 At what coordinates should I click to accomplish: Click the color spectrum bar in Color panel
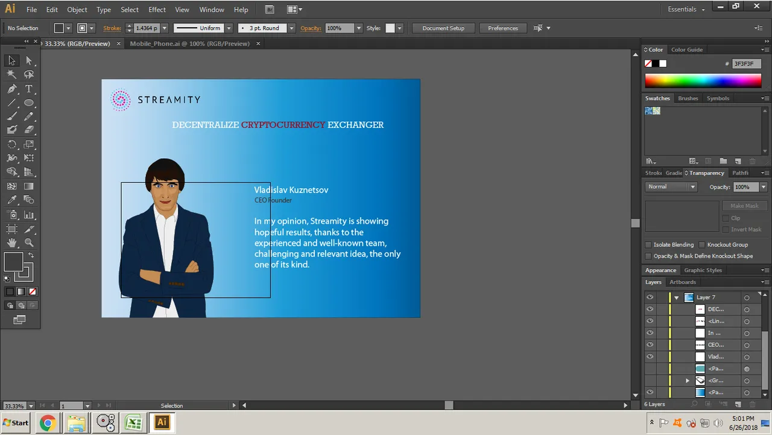tap(703, 81)
